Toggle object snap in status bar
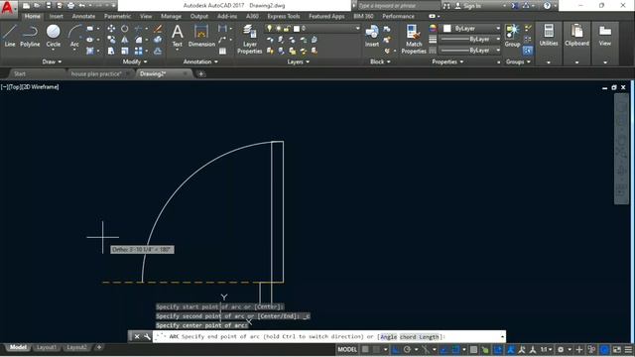This screenshot has width=635, height=357. point(455,349)
